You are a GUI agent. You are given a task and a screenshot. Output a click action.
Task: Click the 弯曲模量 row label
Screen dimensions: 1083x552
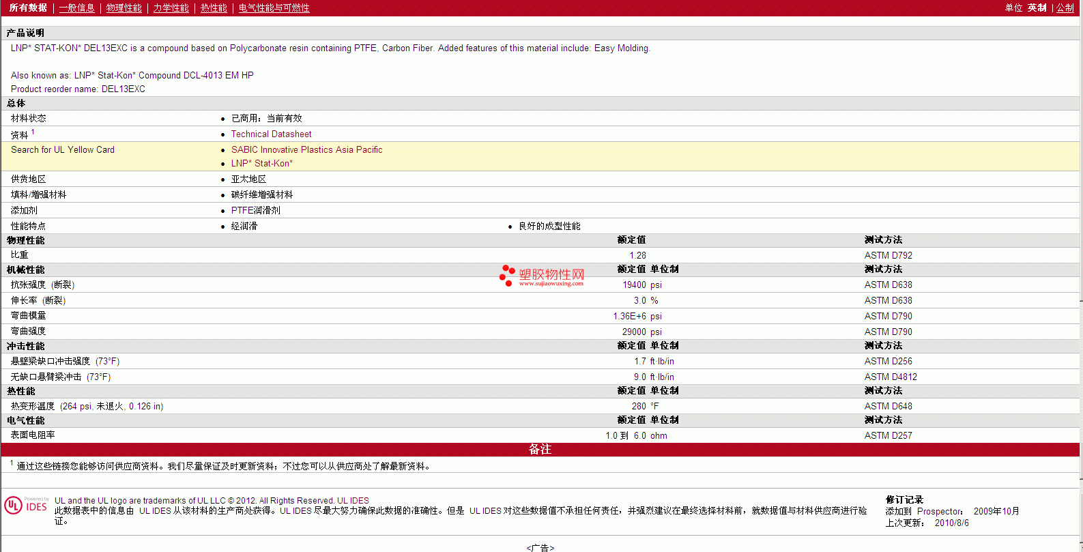[x=29, y=316]
